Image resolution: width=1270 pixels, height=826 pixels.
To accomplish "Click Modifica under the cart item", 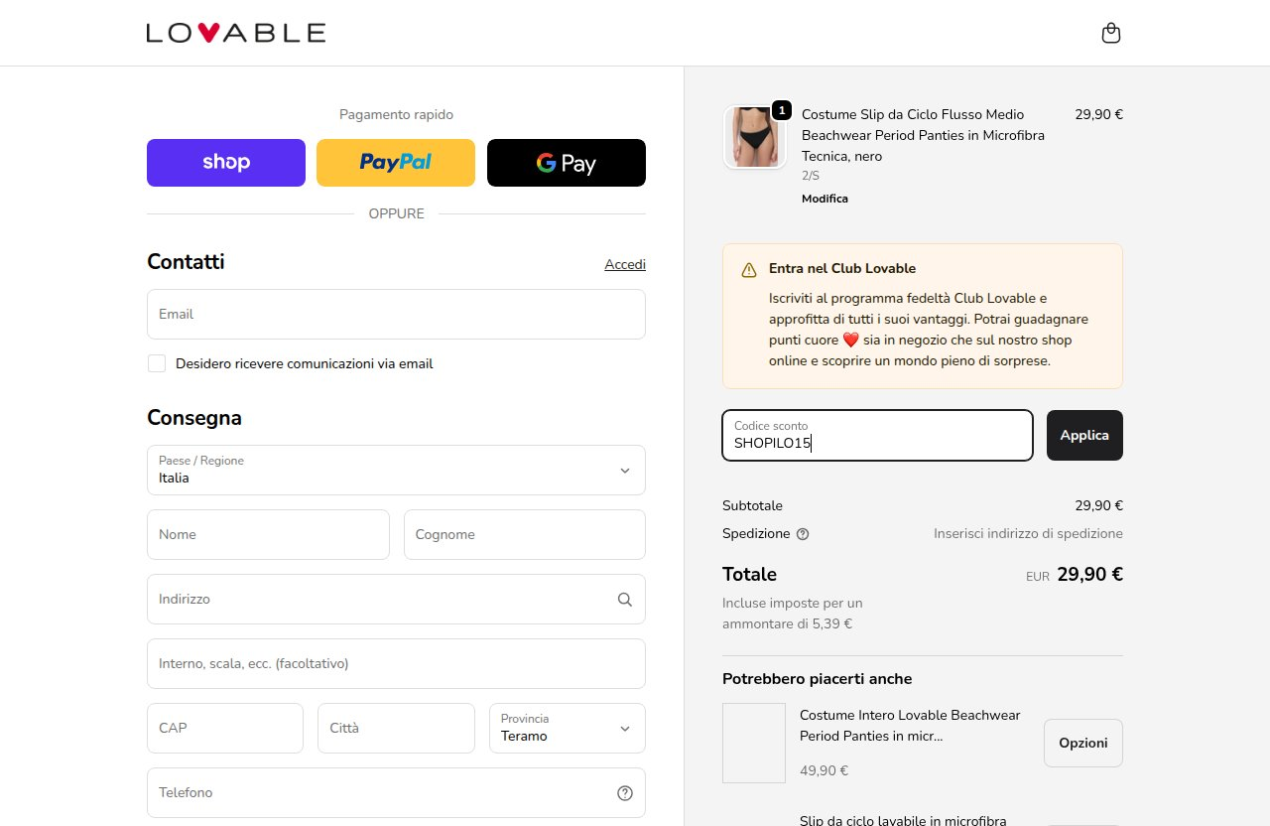I will (x=825, y=199).
